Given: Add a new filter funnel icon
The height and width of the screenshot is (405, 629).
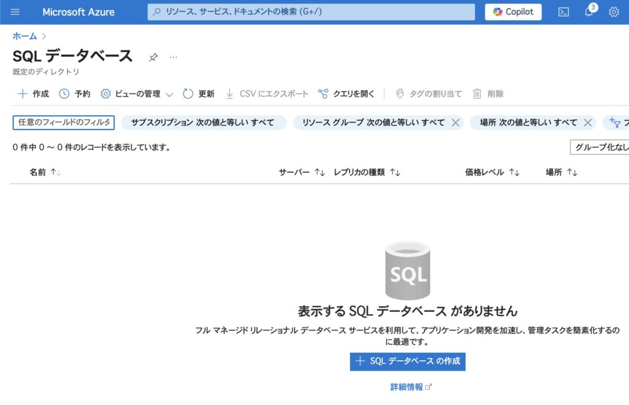Looking at the screenshot, I should [615, 123].
